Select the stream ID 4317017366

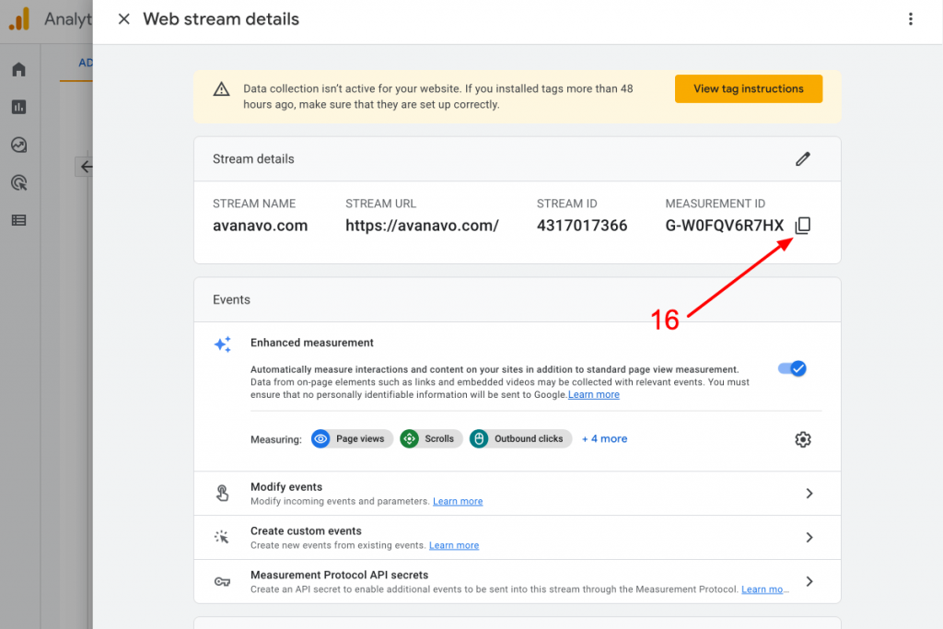pyautogui.click(x=582, y=226)
